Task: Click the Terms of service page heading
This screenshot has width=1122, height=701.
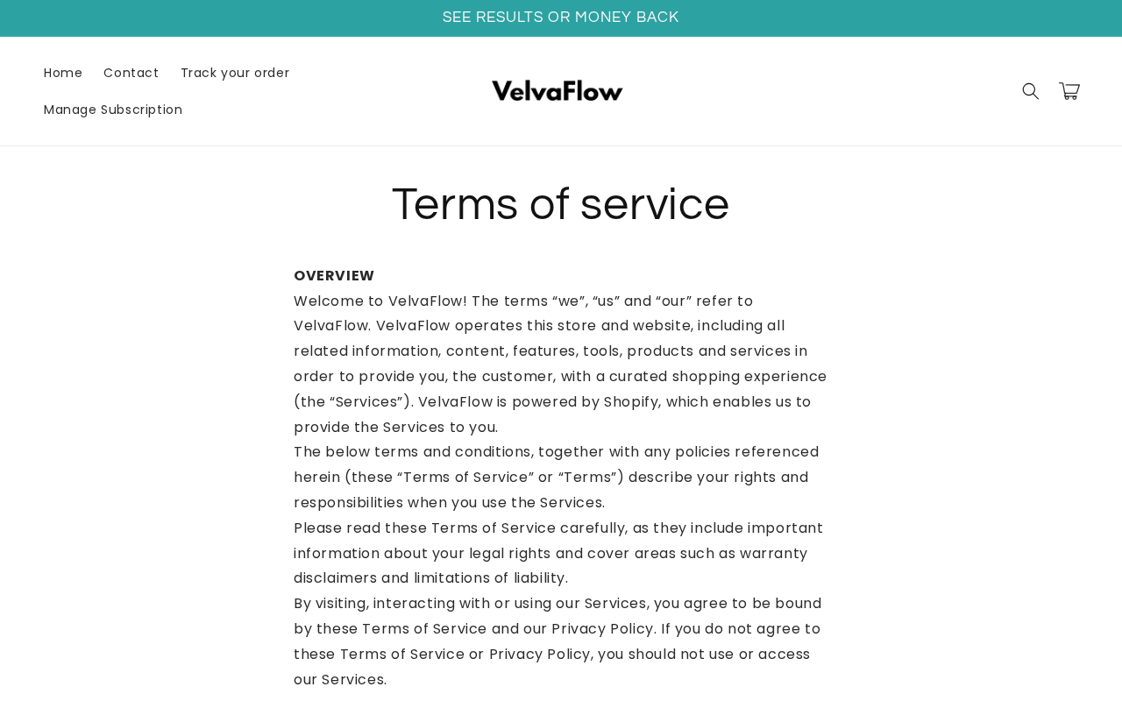Action: pyautogui.click(x=561, y=204)
